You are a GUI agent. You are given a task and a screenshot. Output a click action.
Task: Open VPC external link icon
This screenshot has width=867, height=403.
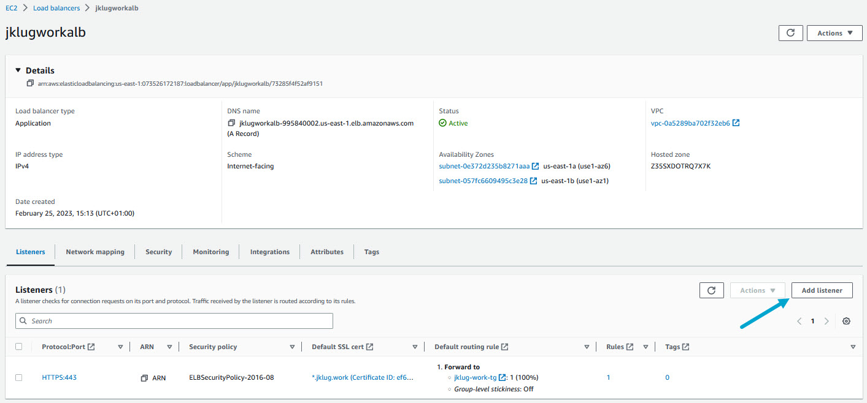(x=736, y=123)
